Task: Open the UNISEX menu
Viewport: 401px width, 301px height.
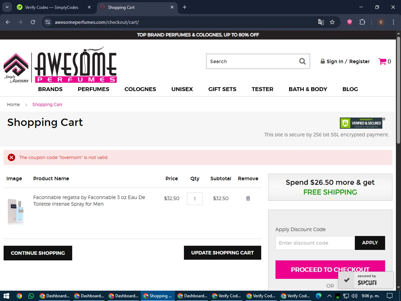Action: pyautogui.click(x=182, y=89)
